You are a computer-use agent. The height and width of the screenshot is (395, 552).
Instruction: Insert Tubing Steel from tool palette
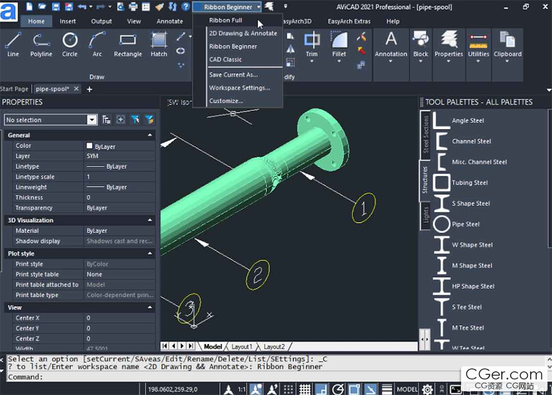460,183
